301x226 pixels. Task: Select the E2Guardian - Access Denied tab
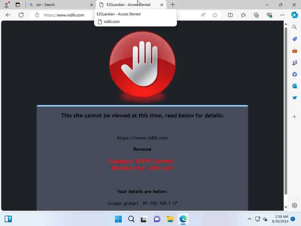[131, 5]
